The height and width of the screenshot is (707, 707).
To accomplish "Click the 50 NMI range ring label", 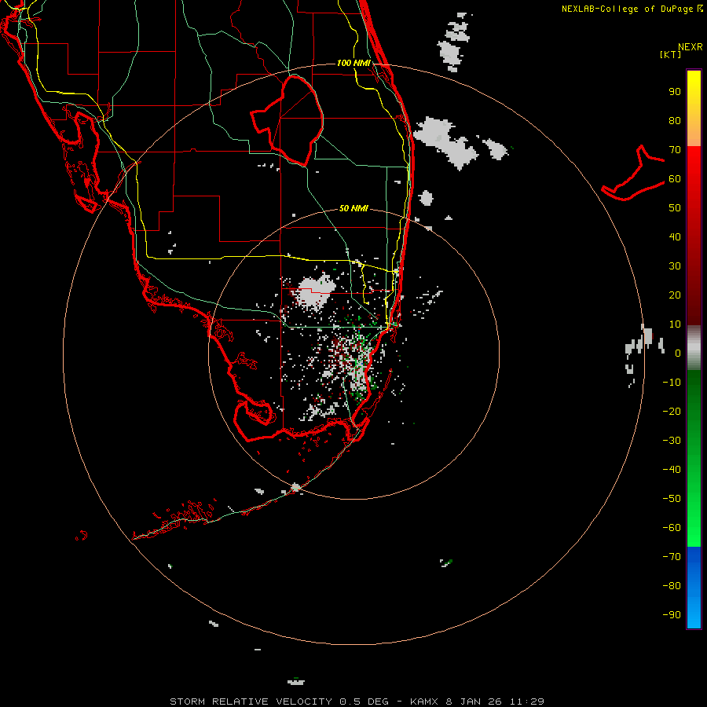I will point(353,208).
